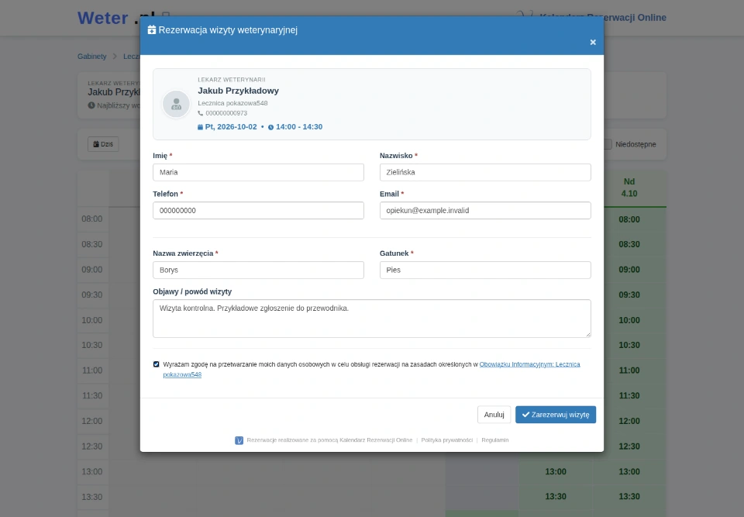The image size is (744, 517).
Task: Select the 10:30 slot under Nd 4.10
Action: tap(629, 345)
